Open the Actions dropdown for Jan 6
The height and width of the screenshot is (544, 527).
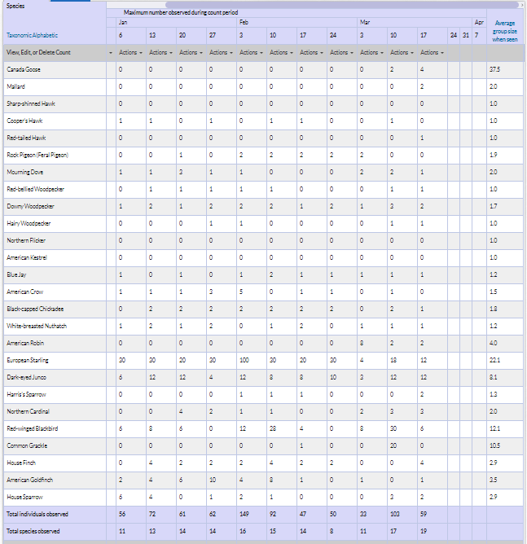tap(130, 52)
